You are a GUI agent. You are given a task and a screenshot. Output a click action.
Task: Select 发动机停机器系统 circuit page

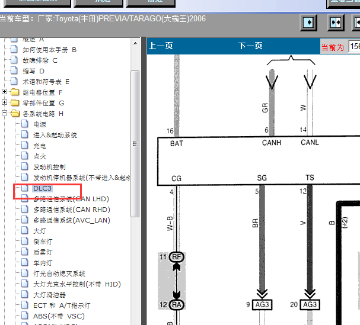click(82, 178)
